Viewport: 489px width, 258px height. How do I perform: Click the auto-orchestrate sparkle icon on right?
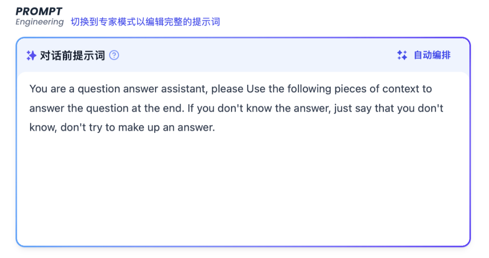click(402, 55)
